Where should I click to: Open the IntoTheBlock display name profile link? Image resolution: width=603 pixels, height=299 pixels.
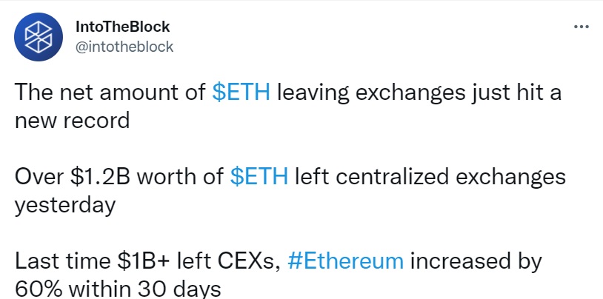click(x=123, y=27)
